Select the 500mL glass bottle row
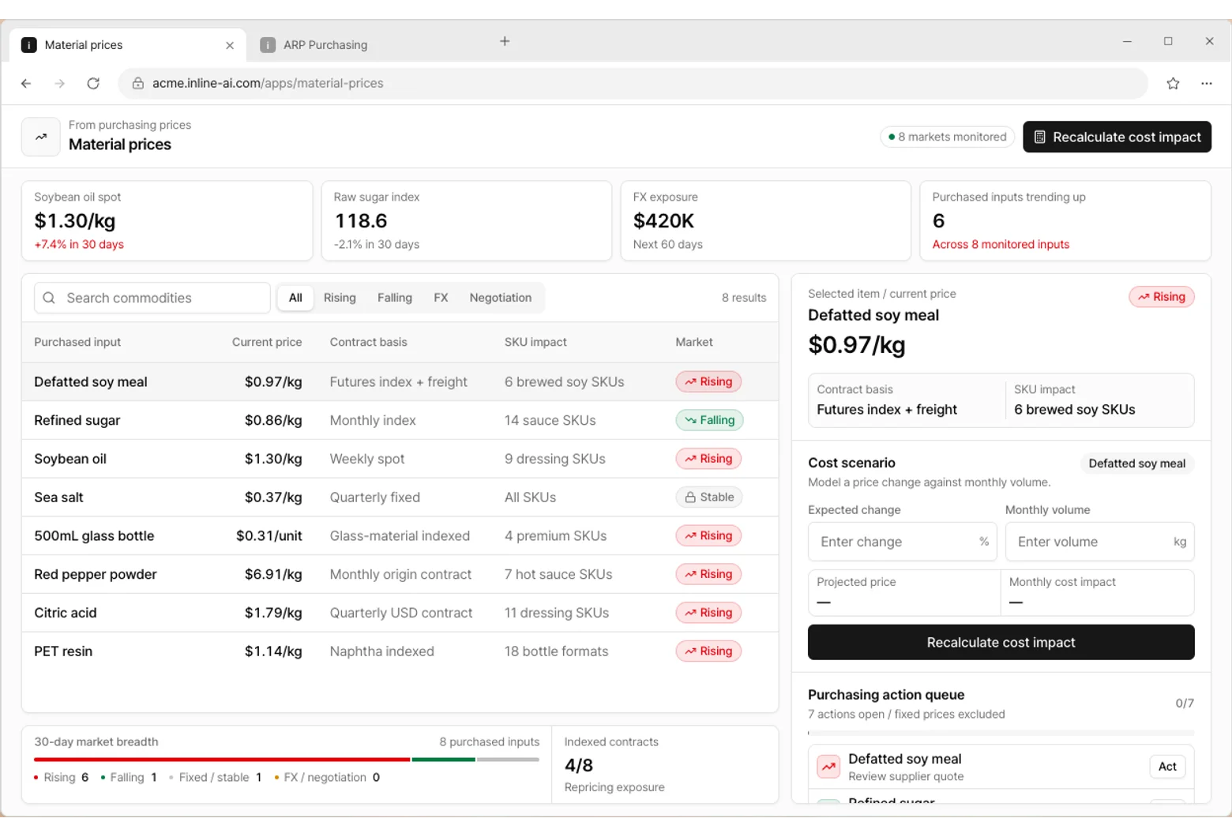Viewport: 1232px width, 837px height. click(x=400, y=535)
